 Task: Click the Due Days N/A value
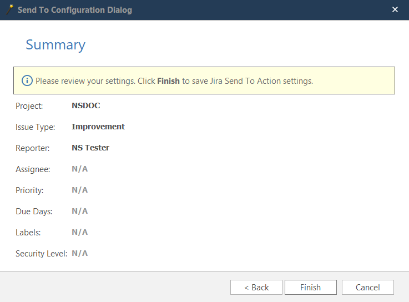point(80,211)
